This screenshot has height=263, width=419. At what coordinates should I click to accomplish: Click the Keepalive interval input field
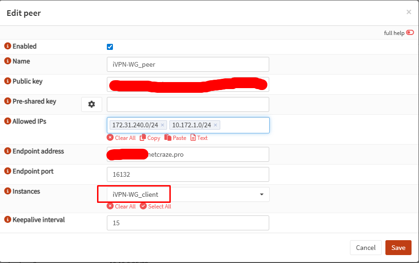[x=188, y=223]
